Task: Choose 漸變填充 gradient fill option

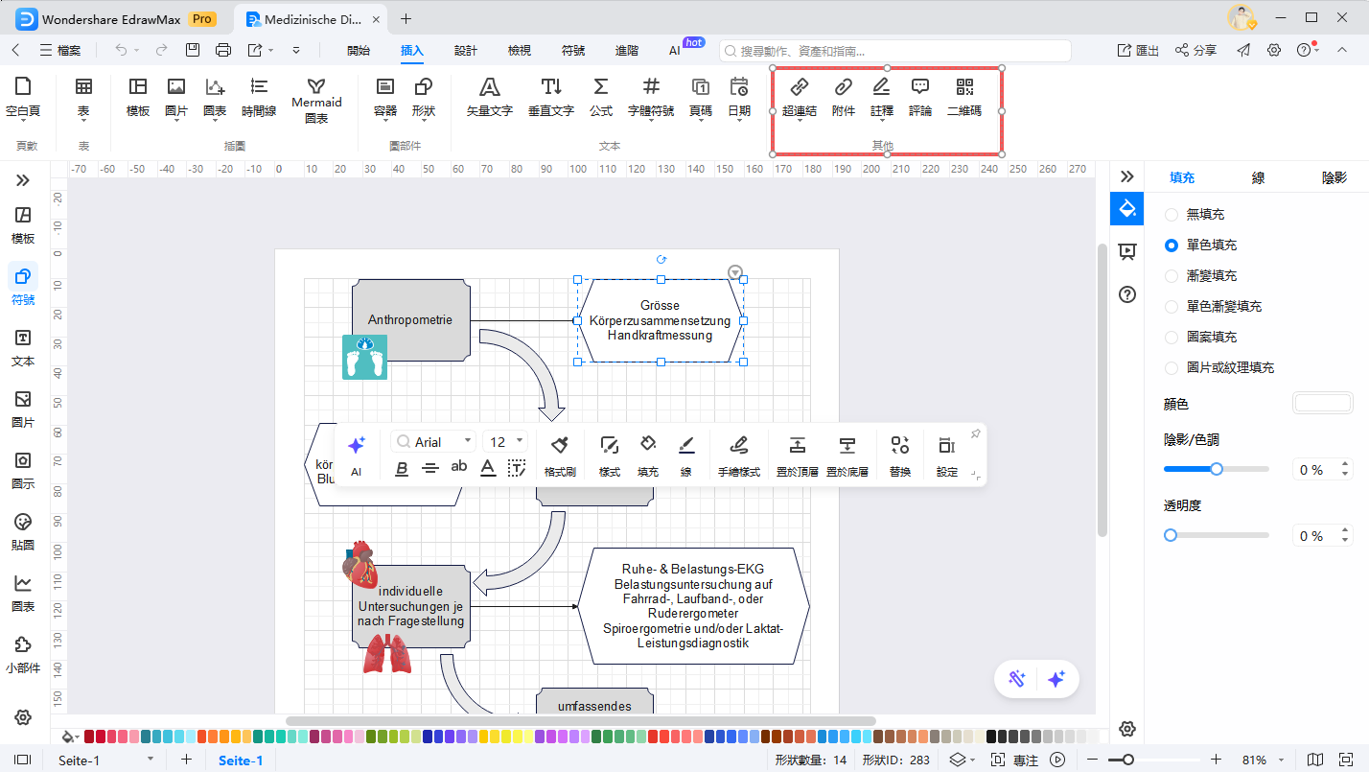Action: [1172, 276]
